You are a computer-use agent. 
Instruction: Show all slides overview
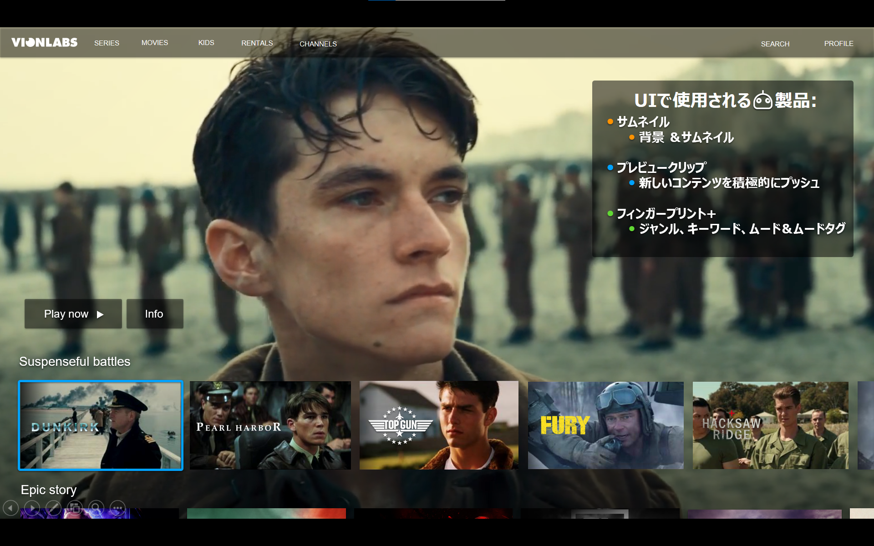point(75,507)
